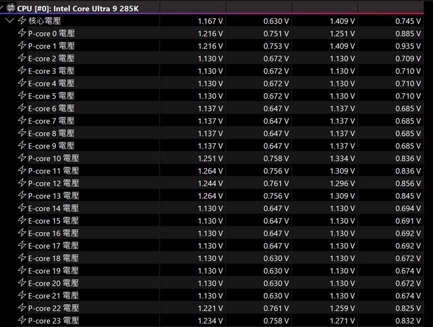
Task: Click the lightning icon beside P-core 13 電壓
Action: [x=22, y=196]
